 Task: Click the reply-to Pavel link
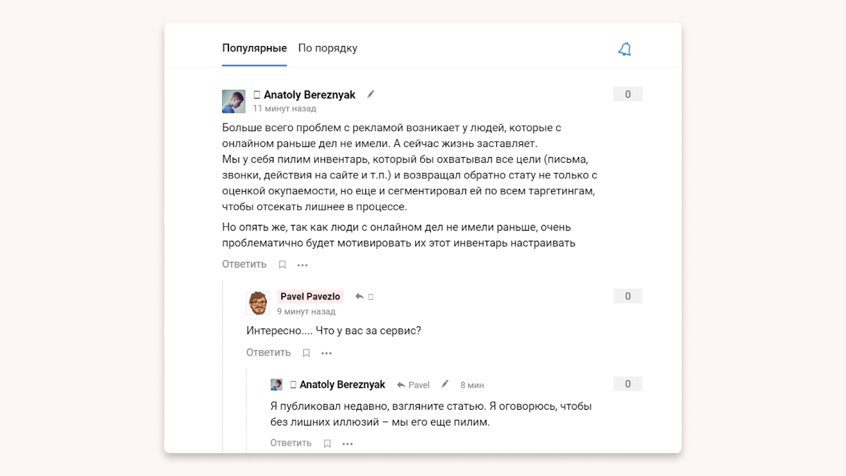tap(413, 385)
